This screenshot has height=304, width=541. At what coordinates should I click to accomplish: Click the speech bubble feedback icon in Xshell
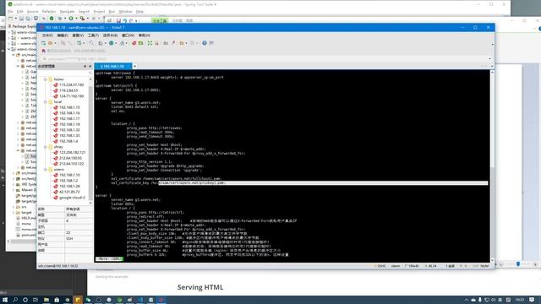(x=211, y=43)
